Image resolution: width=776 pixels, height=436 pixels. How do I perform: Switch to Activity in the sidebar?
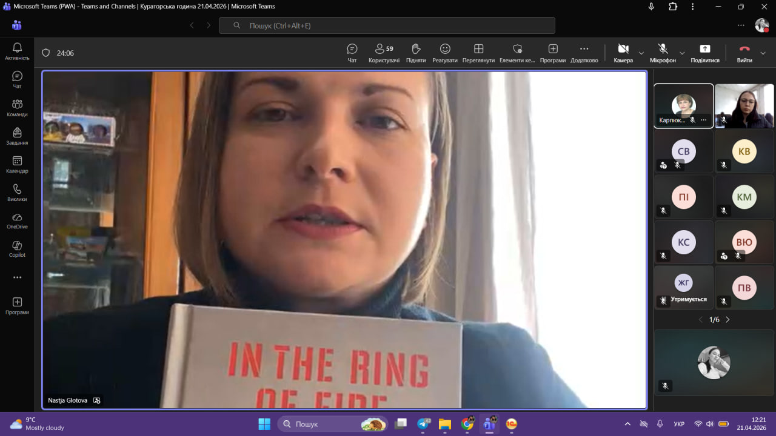pos(17,51)
